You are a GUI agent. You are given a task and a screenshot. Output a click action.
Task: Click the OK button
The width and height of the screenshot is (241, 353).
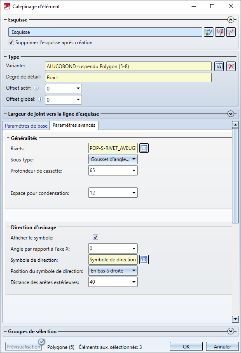tap(186, 347)
